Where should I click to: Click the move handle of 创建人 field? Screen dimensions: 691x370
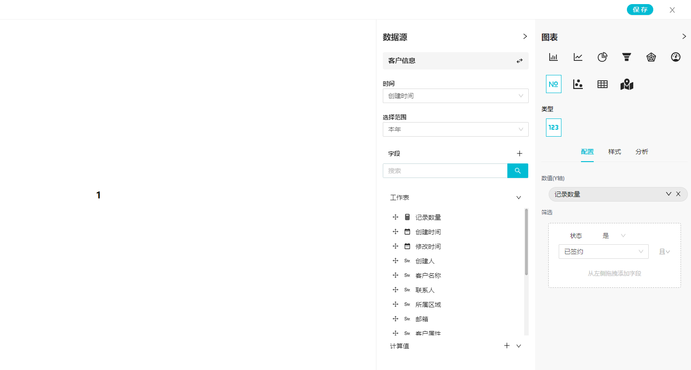[x=396, y=261]
